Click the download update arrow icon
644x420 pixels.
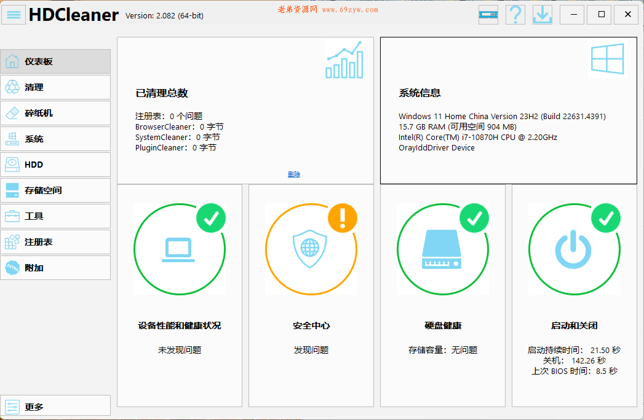tap(543, 15)
